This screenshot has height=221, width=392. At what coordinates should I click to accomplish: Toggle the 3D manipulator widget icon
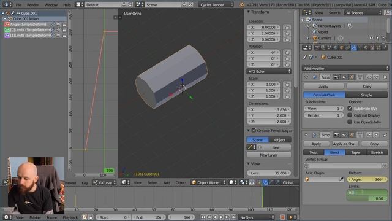pos(259,183)
